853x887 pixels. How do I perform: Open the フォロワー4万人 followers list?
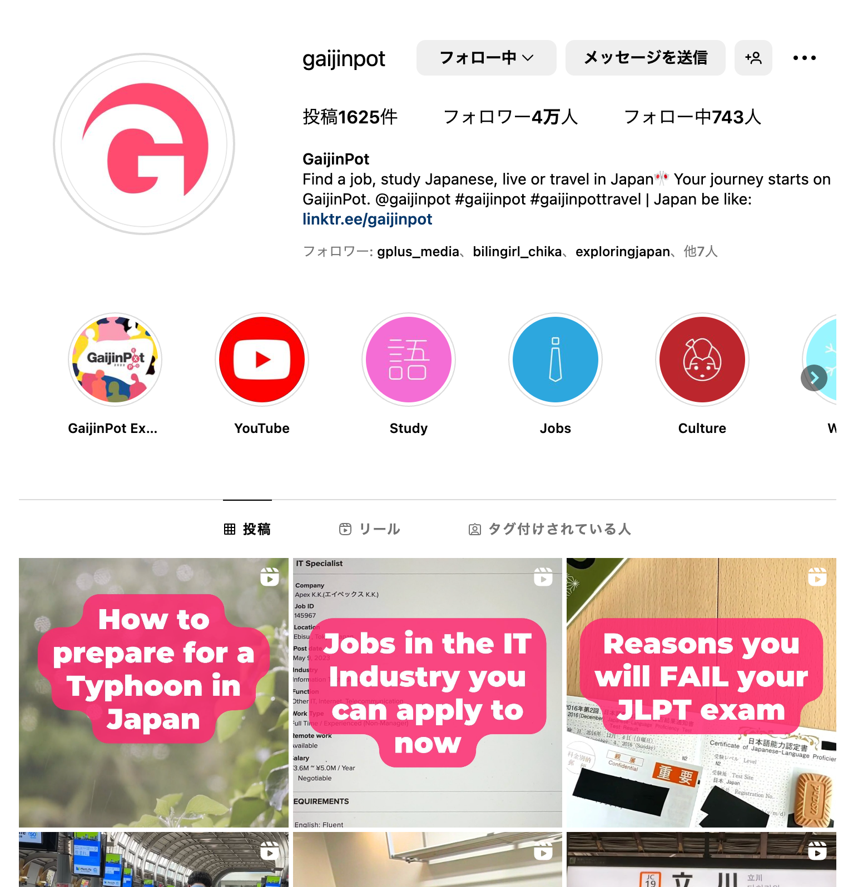510,117
